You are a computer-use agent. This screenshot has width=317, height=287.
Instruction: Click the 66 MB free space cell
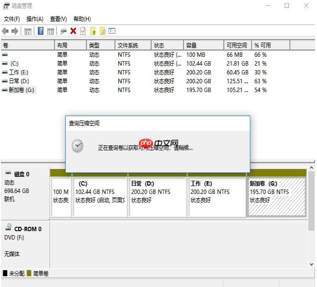tap(235, 55)
